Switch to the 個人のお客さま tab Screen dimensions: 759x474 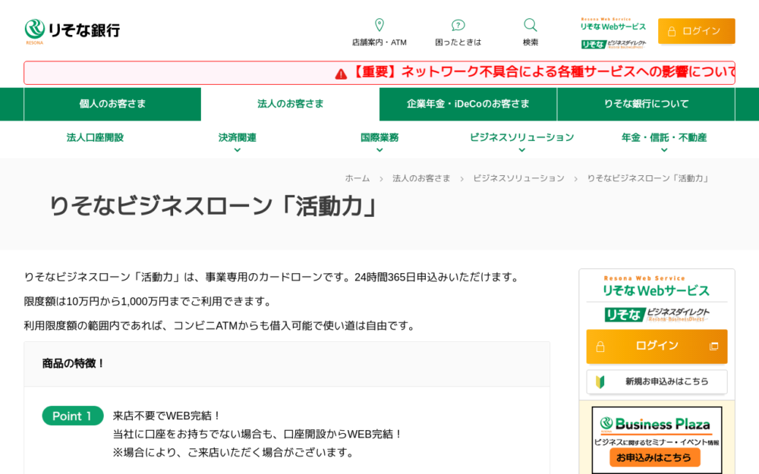[x=112, y=104]
